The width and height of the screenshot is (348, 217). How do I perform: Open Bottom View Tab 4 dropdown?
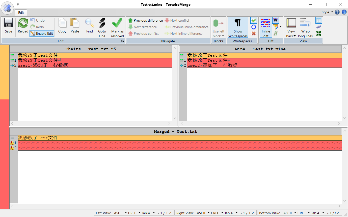coord(317,213)
